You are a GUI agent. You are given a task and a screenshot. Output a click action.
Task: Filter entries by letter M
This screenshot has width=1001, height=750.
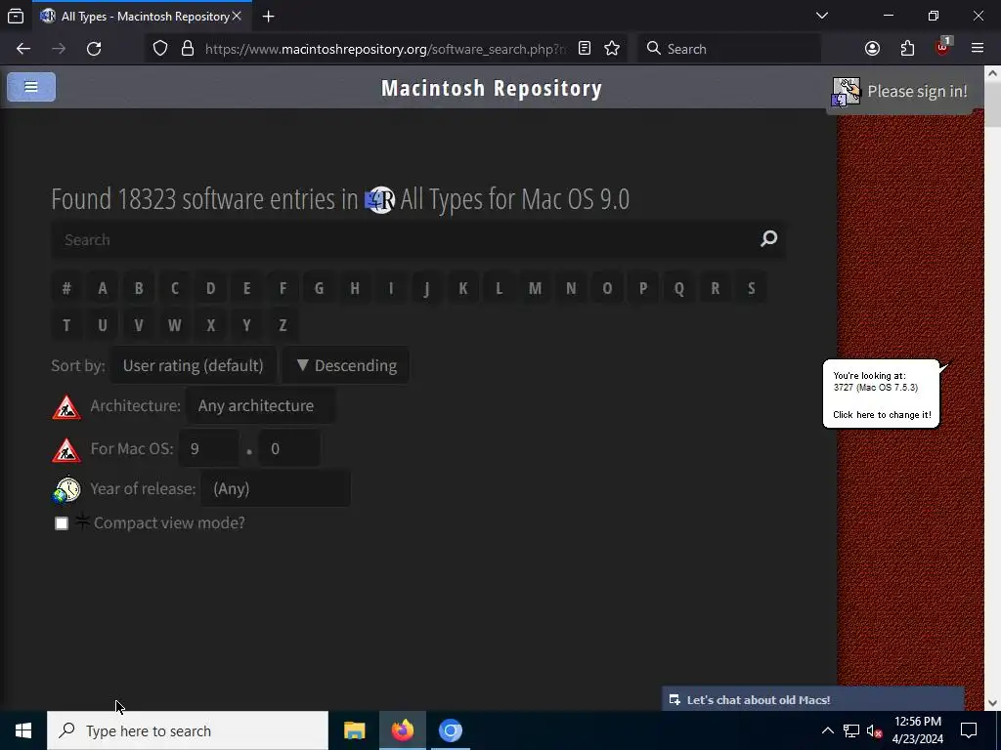[x=535, y=288]
